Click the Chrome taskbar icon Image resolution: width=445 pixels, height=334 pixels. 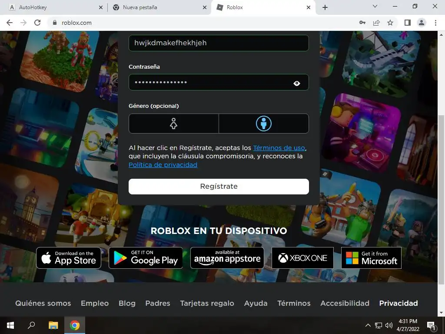[75, 325]
